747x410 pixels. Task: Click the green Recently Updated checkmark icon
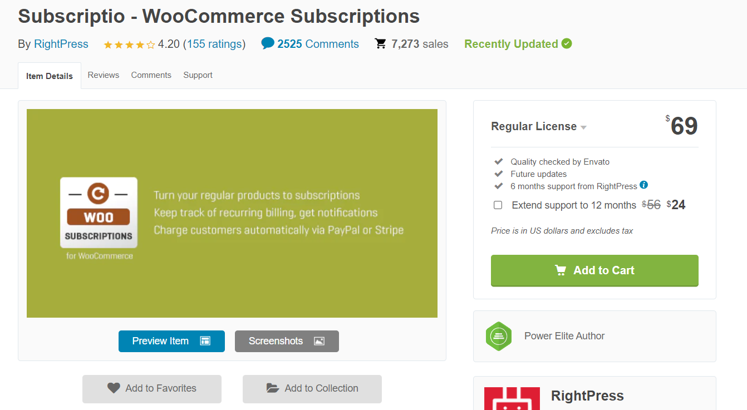pos(567,43)
